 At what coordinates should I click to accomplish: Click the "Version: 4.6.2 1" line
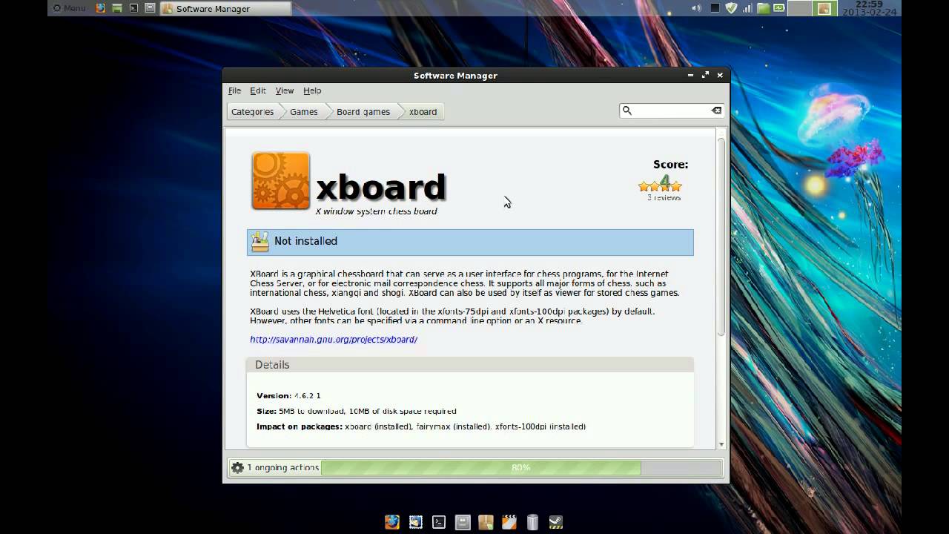click(x=288, y=396)
